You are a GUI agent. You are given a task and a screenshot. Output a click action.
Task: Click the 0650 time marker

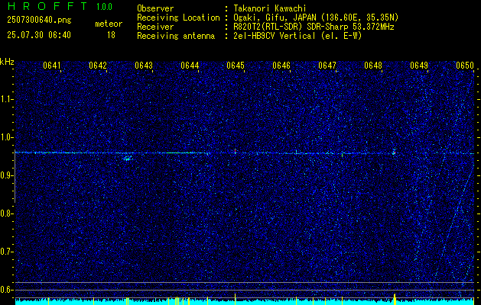[x=465, y=66]
